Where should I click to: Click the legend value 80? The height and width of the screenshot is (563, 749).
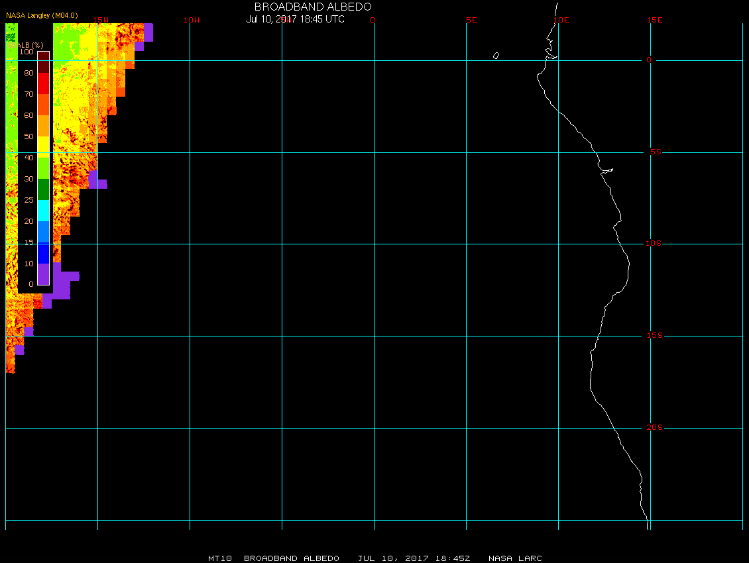point(29,73)
